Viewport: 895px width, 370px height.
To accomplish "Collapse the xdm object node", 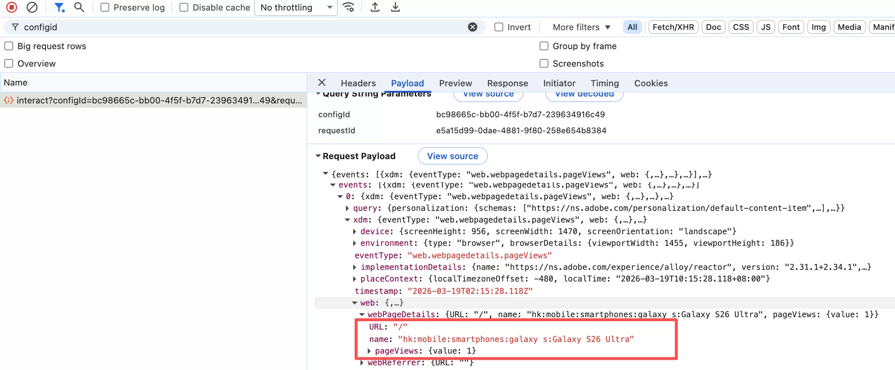I will pos(347,220).
